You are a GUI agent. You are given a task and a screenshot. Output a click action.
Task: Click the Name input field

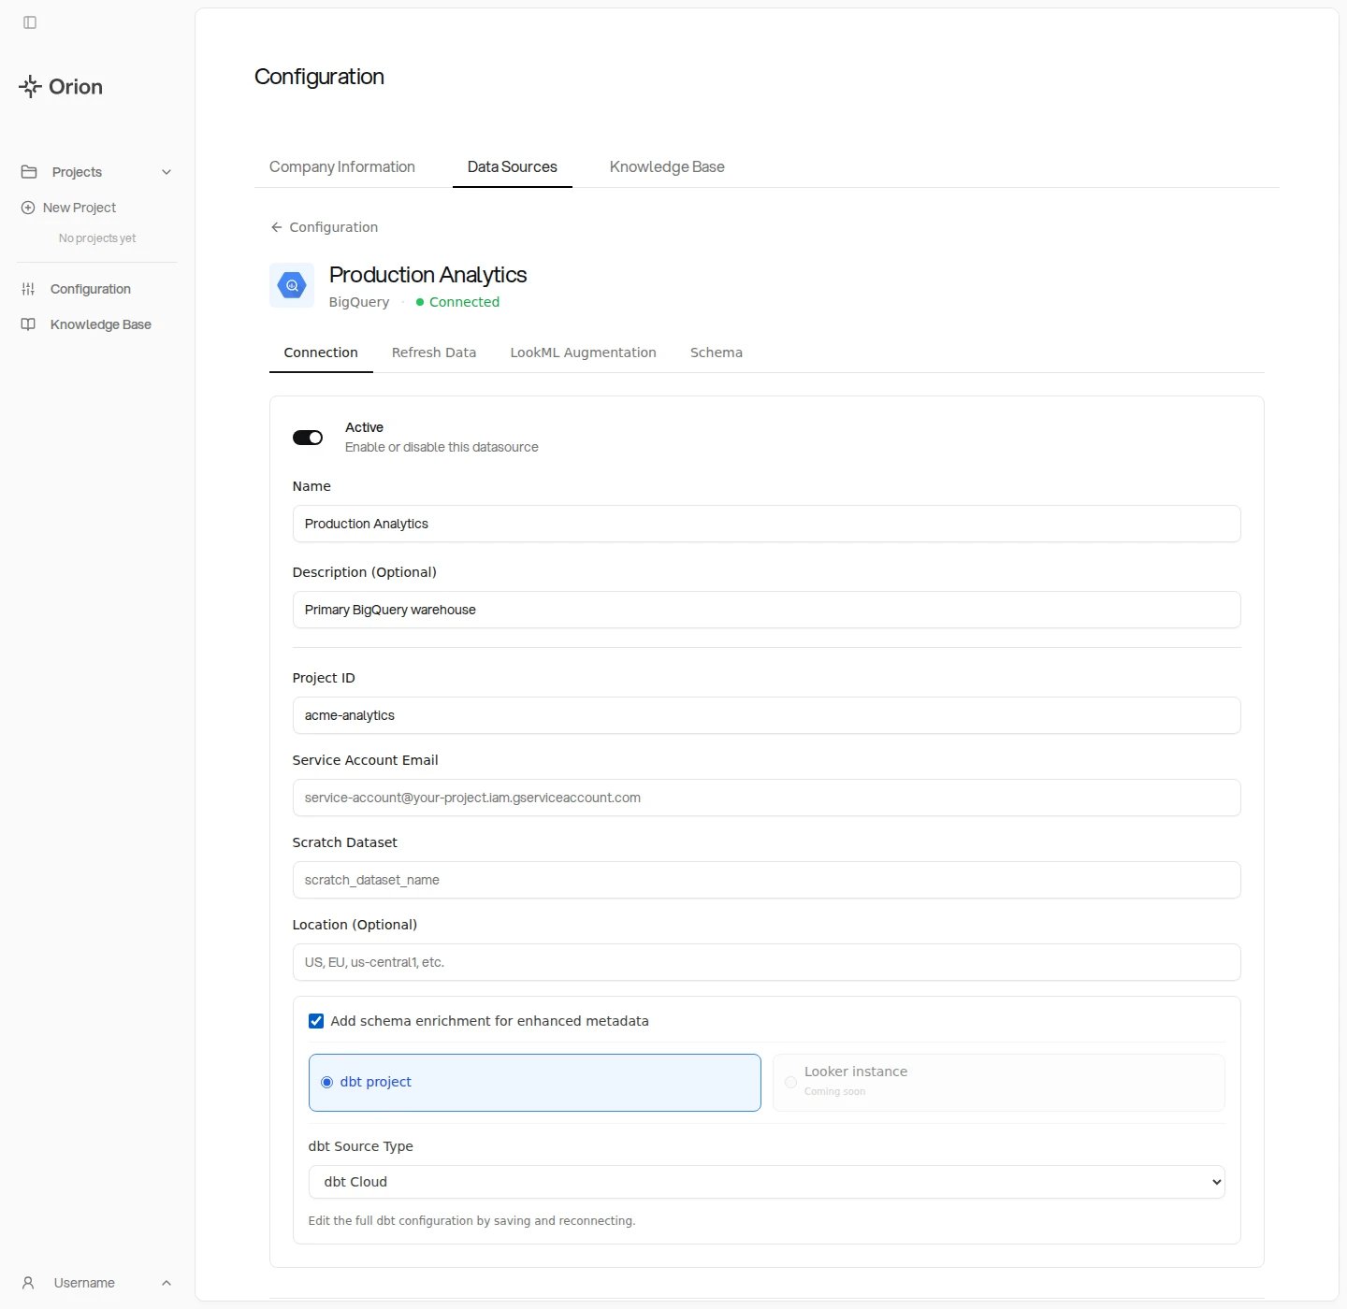tap(766, 524)
